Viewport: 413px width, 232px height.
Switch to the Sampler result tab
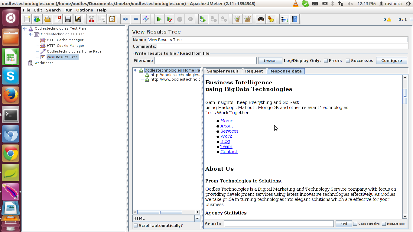223,71
